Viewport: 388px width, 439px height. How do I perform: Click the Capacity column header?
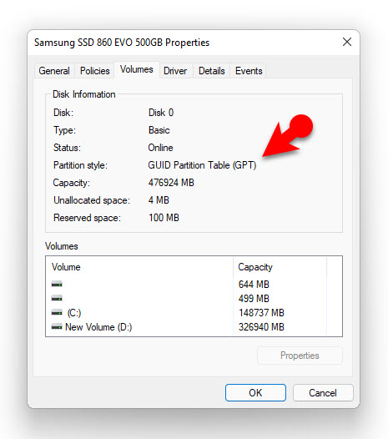tap(280, 267)
